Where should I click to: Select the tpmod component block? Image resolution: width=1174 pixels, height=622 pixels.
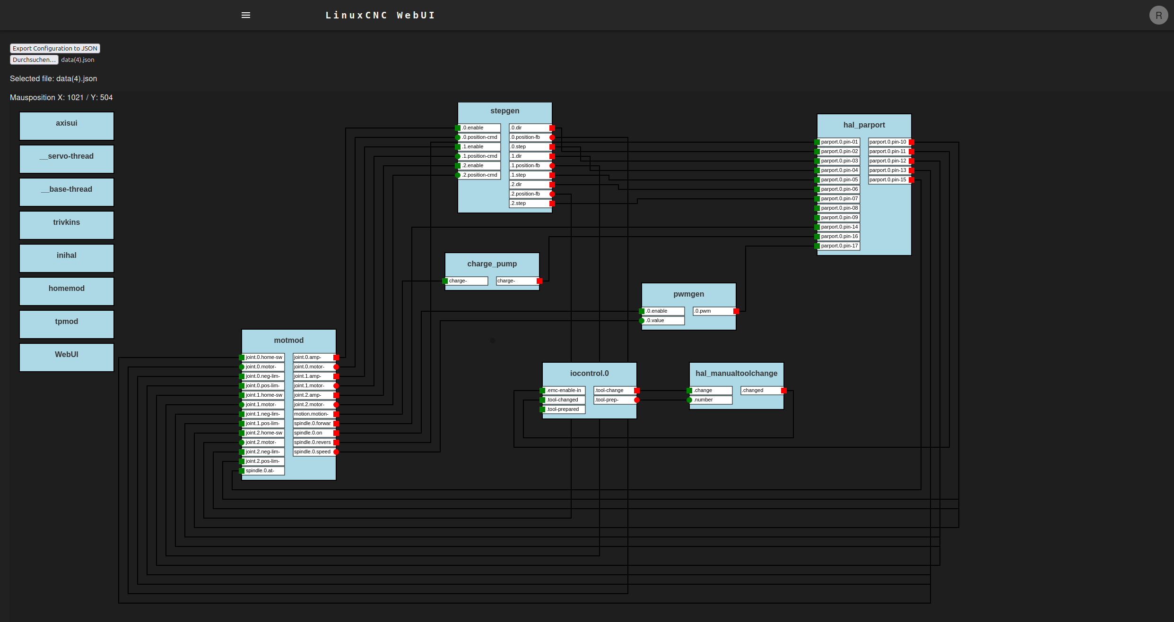pos(67,324)
